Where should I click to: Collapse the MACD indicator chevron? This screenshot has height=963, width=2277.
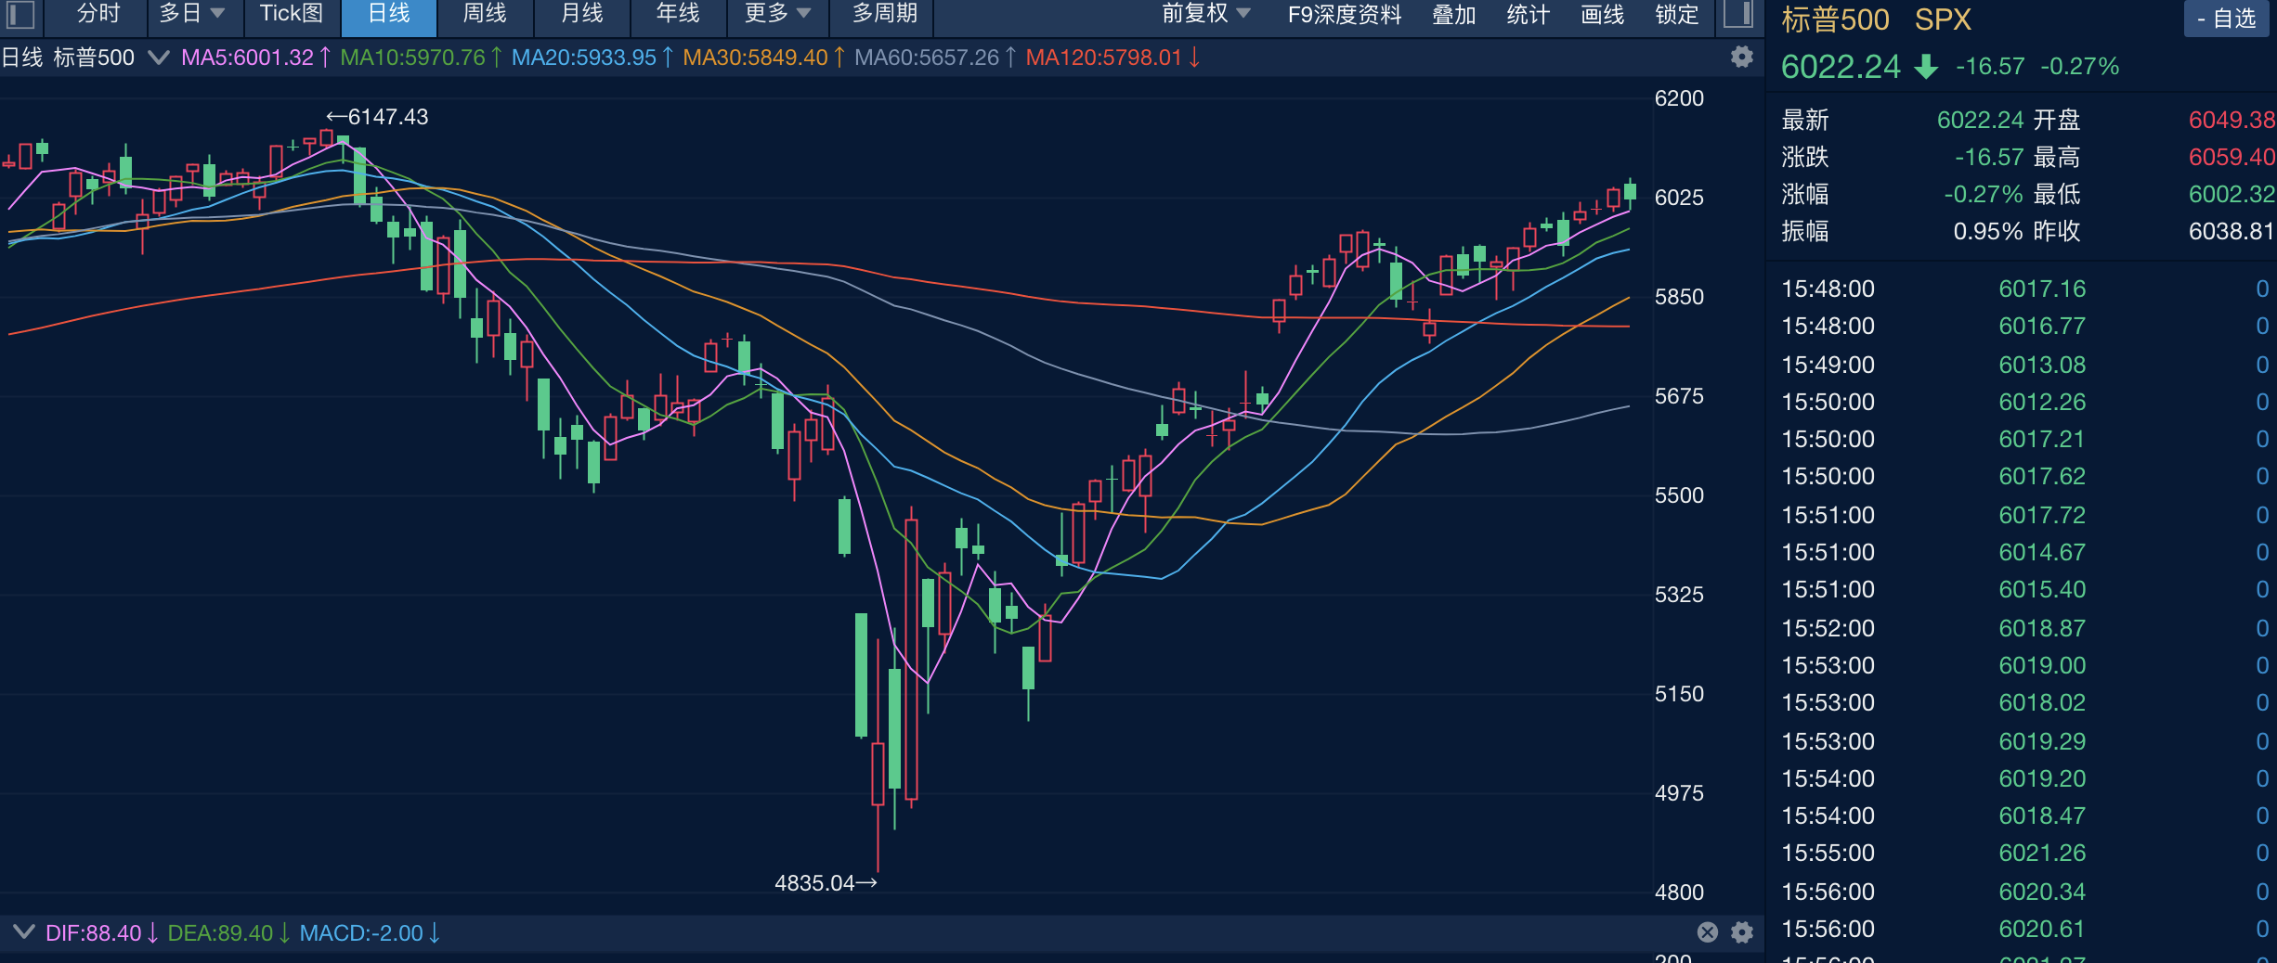point(23,931)
